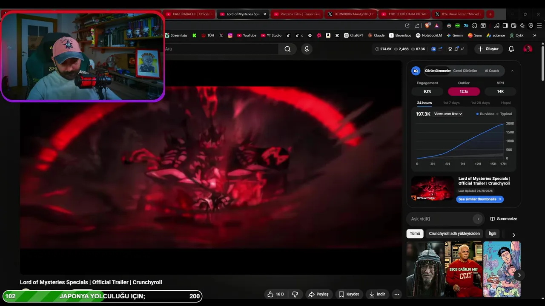Select the Genel Görünüm vidIQ tab
The image size is (545, 306).
[465, 71]
